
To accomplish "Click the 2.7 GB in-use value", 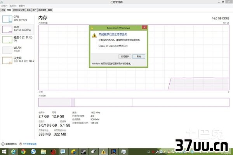I will [x=43, y=116].
